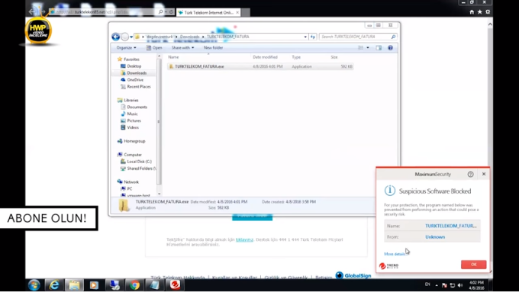Go back in the Explorer window

(x=115, y=37)
